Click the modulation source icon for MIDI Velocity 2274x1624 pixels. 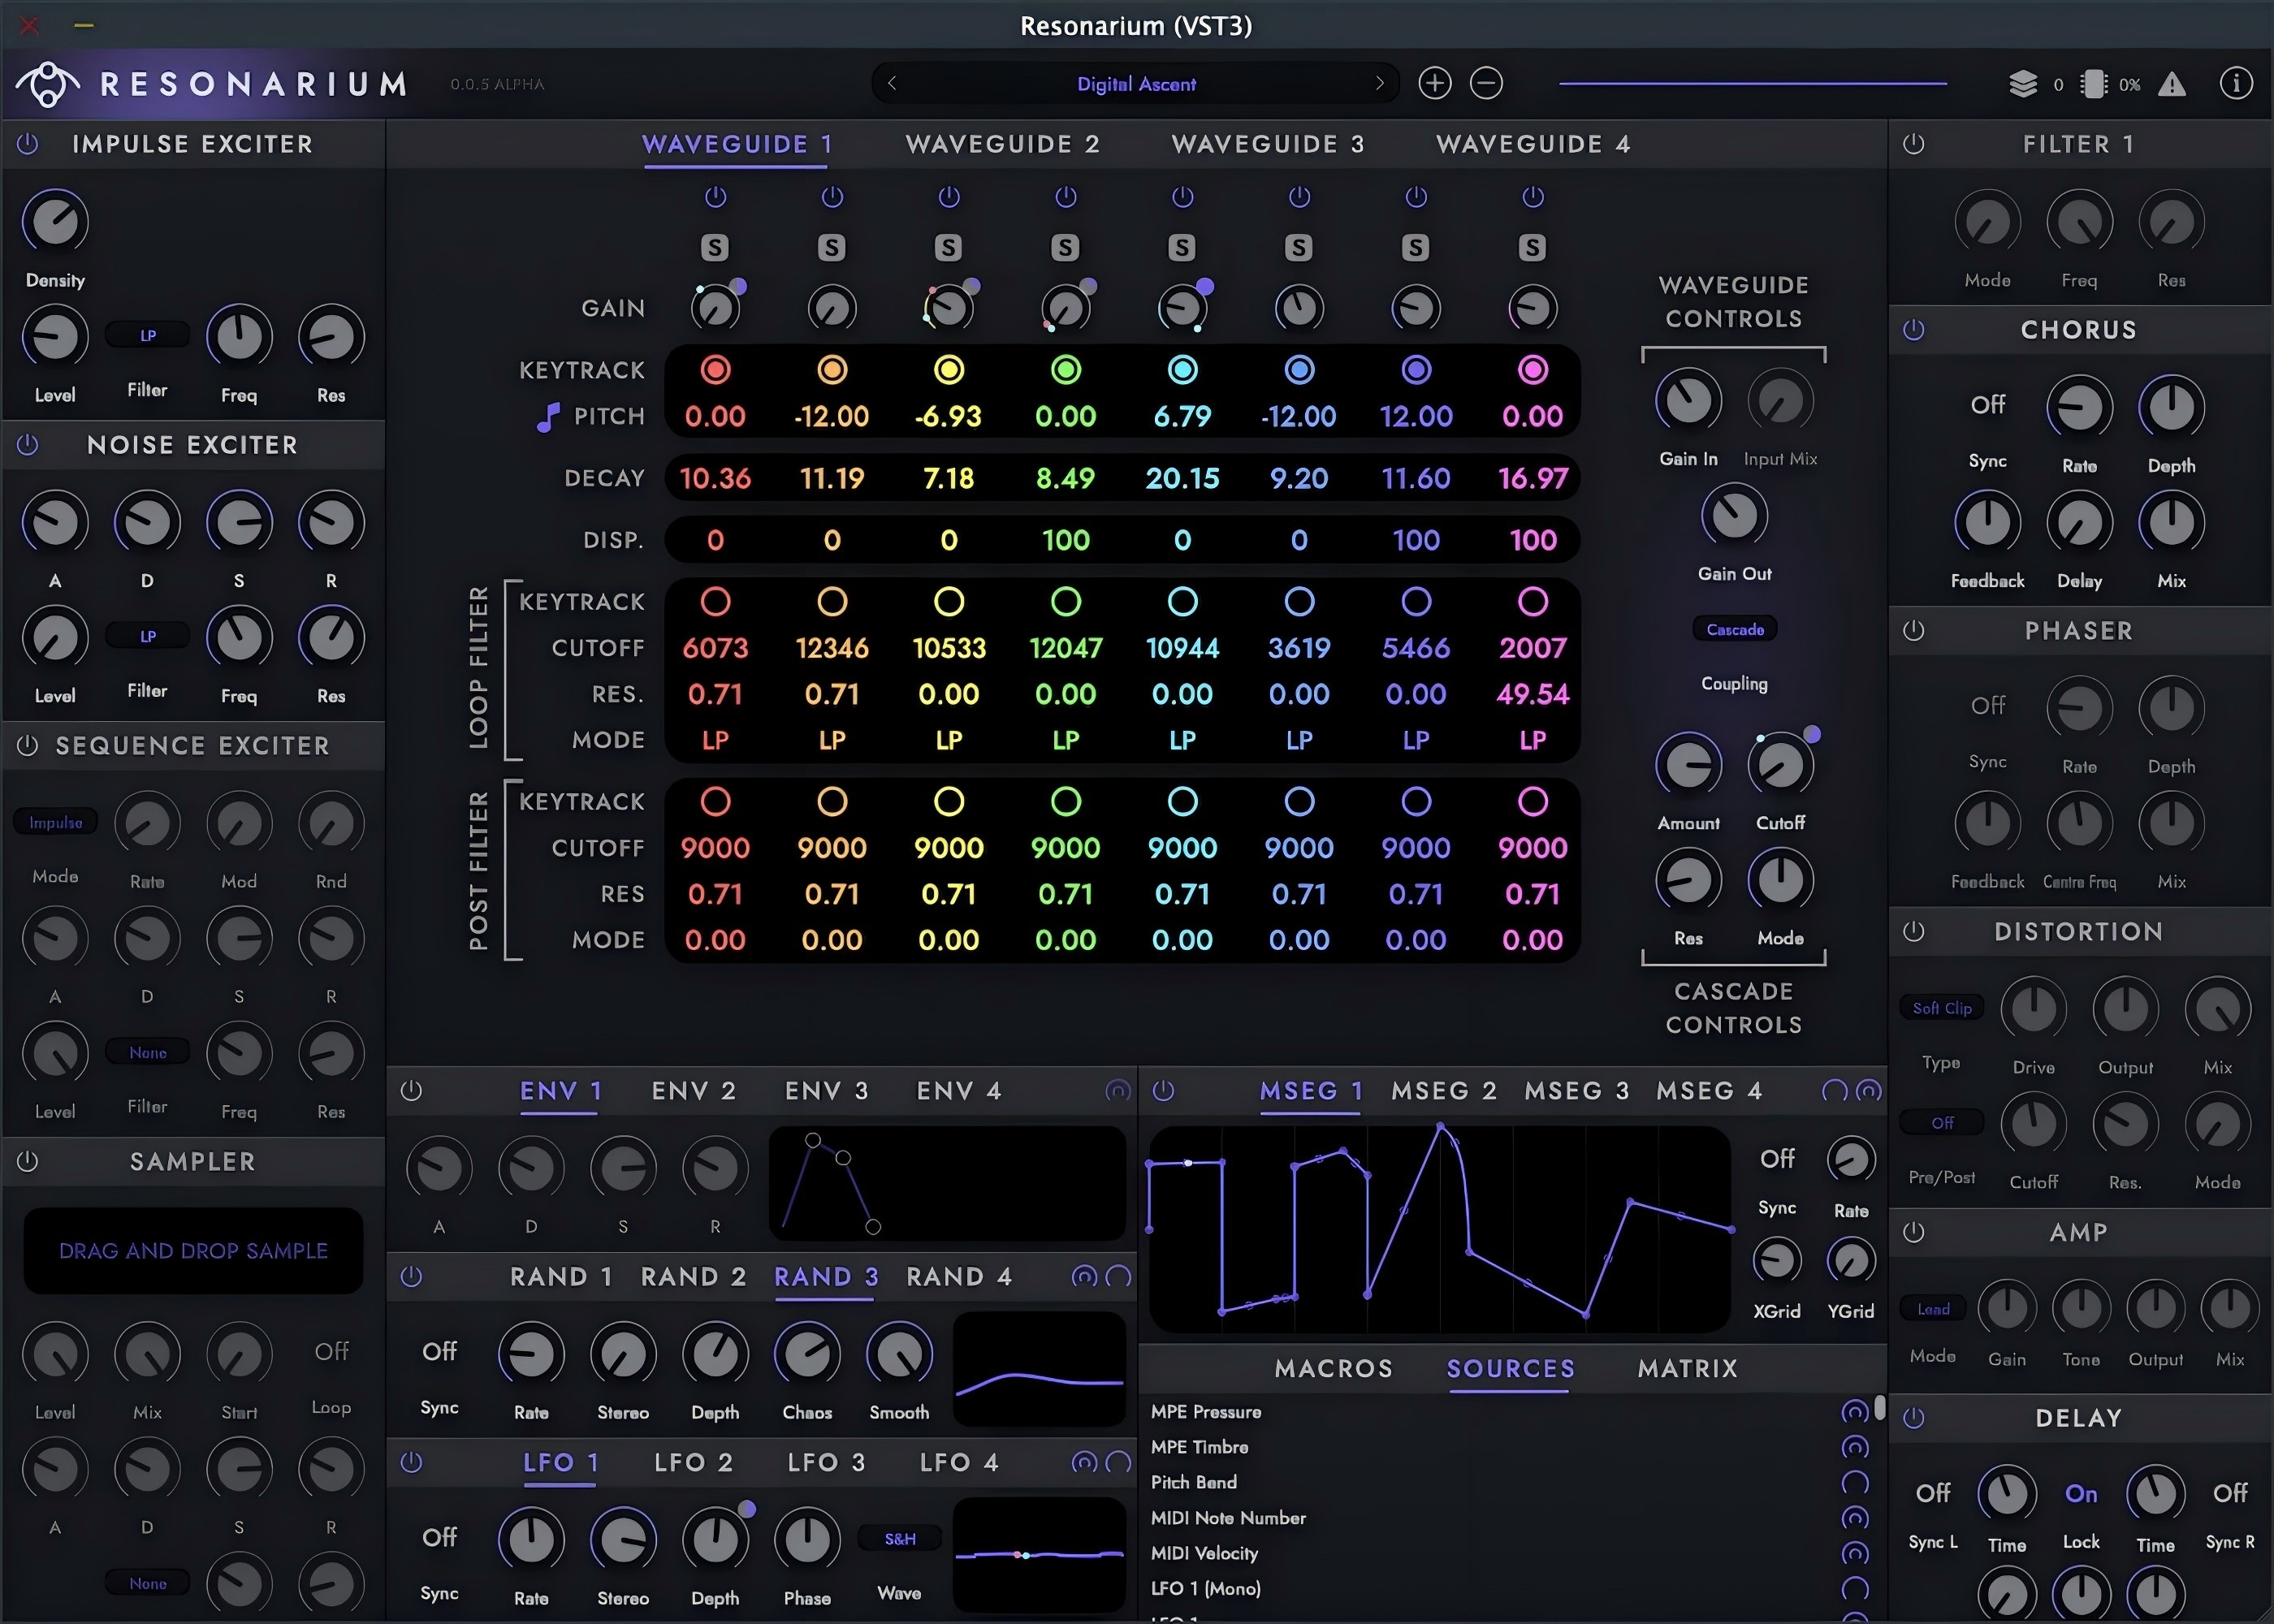(x=1855, y=1553)
